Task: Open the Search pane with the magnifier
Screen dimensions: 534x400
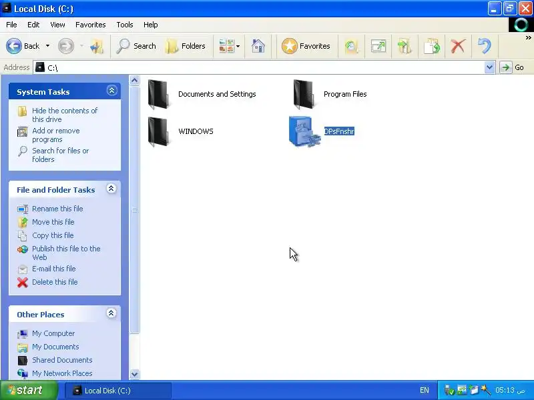Action: click(x=136, y=46)
